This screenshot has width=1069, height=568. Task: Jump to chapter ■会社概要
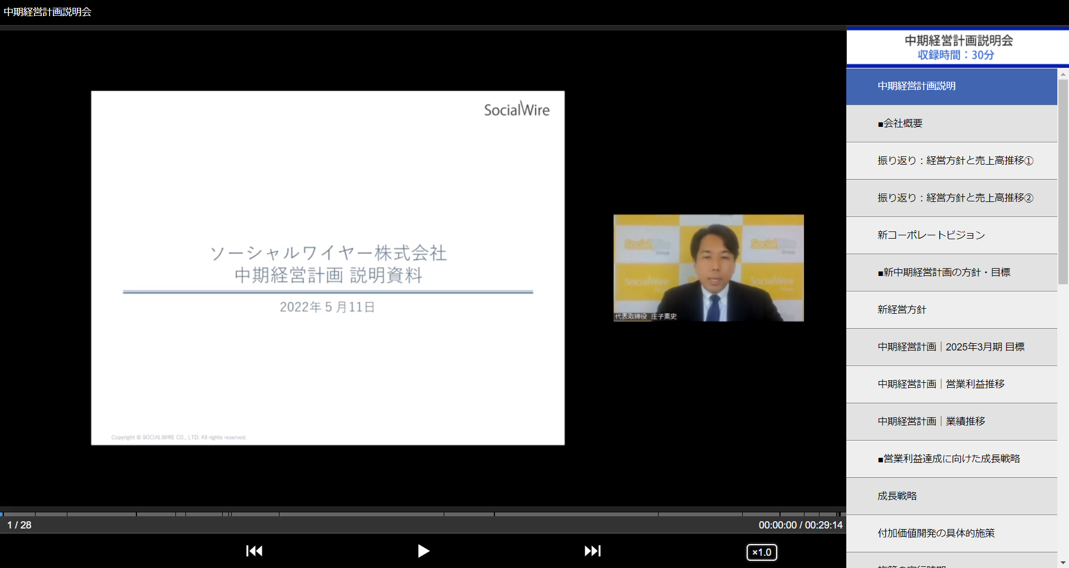pos(952,124)
